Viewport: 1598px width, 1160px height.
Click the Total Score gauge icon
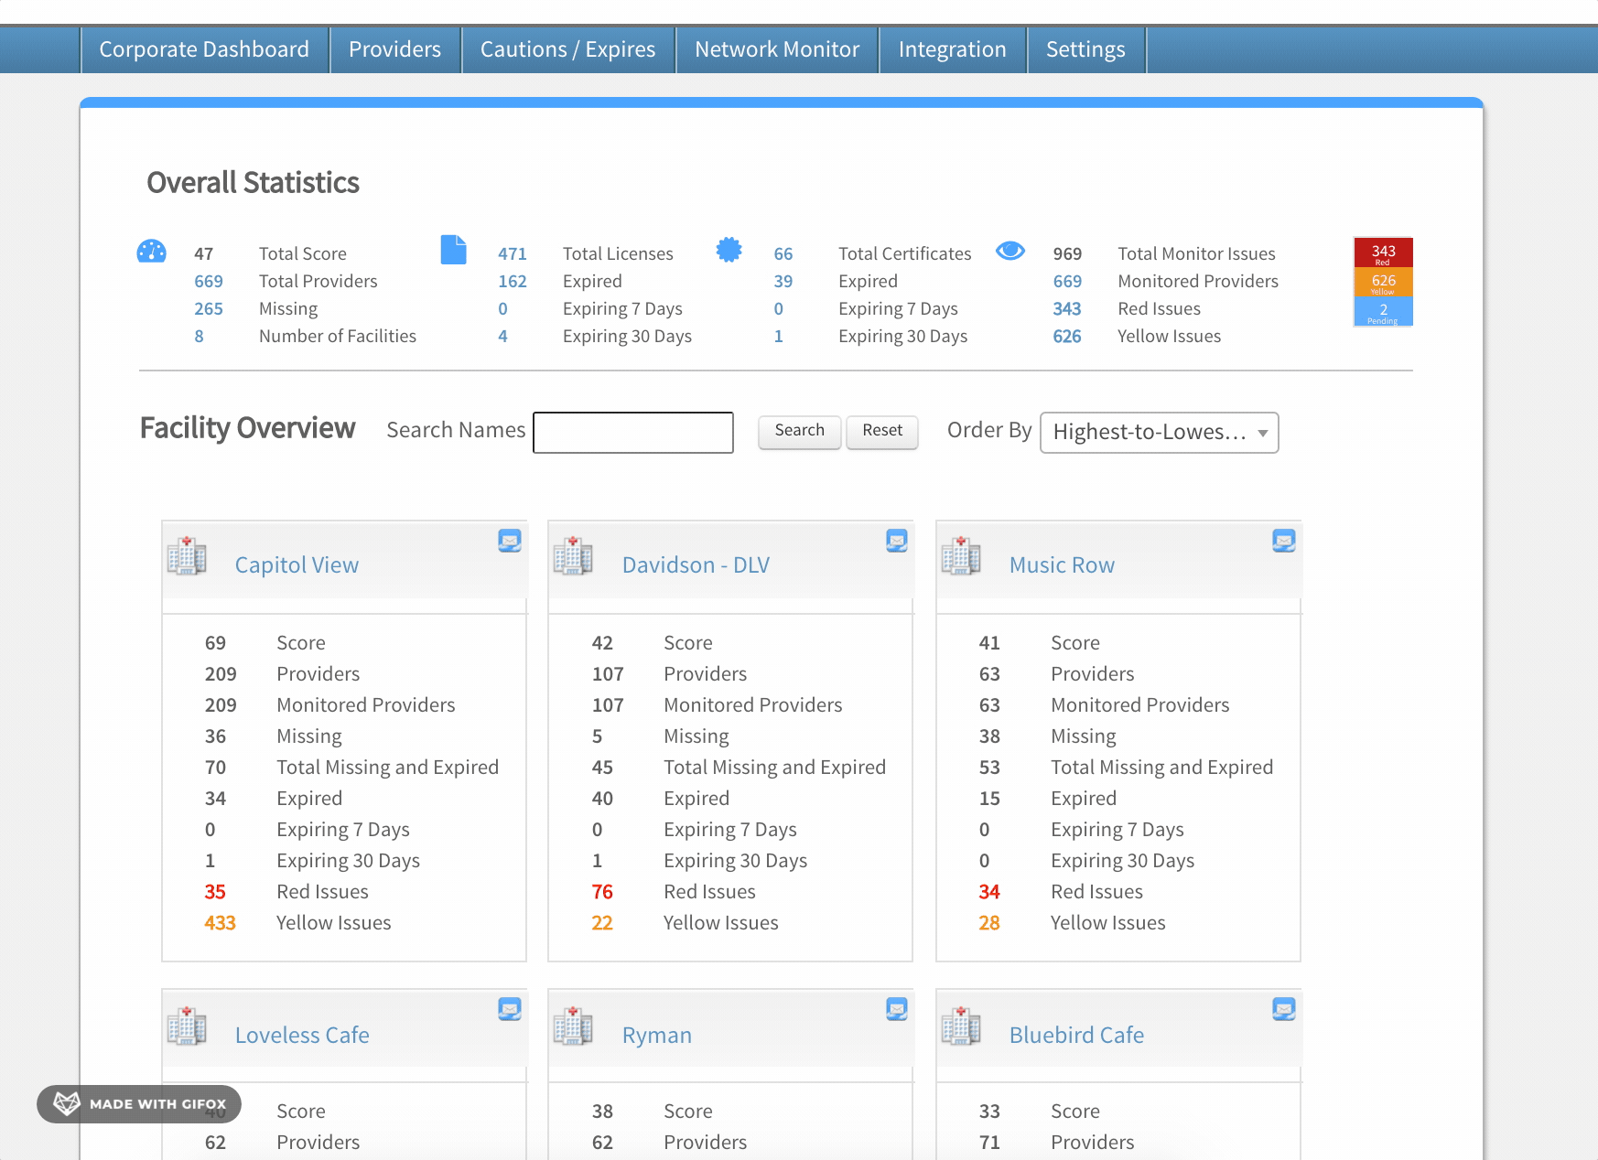pos(151,251)
